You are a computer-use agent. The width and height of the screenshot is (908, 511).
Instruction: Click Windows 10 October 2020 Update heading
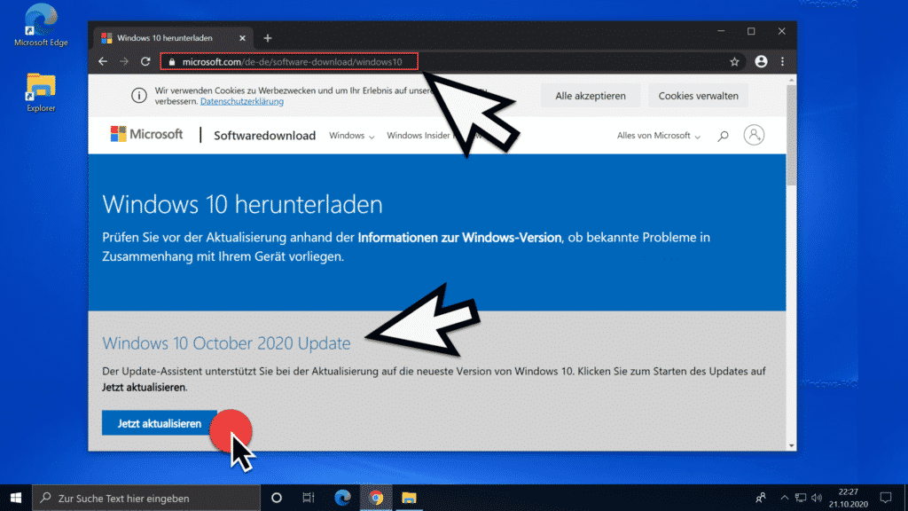[226, 343]
